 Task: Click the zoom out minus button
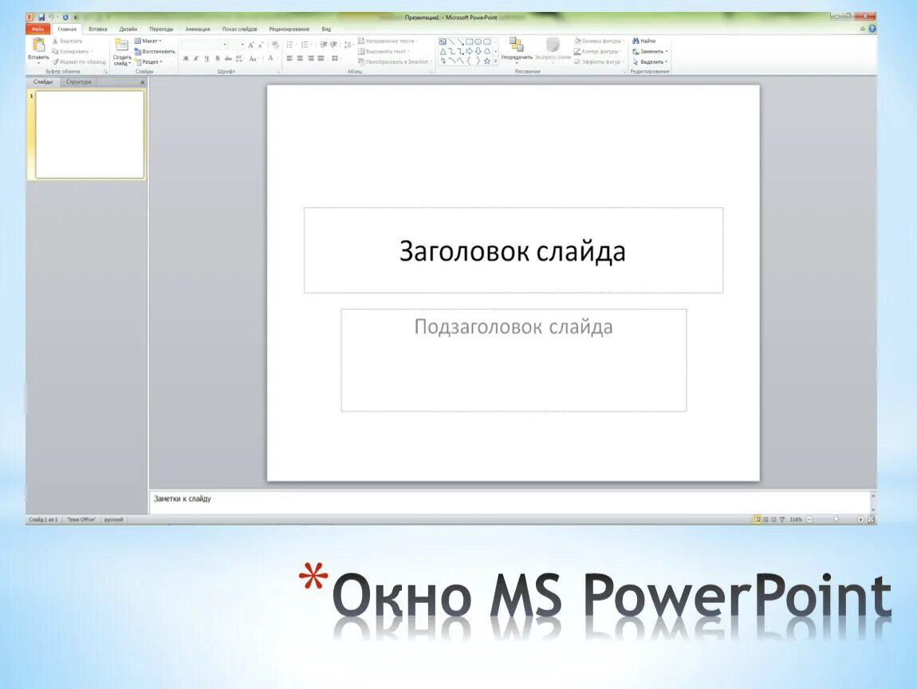tap(810, 519)
